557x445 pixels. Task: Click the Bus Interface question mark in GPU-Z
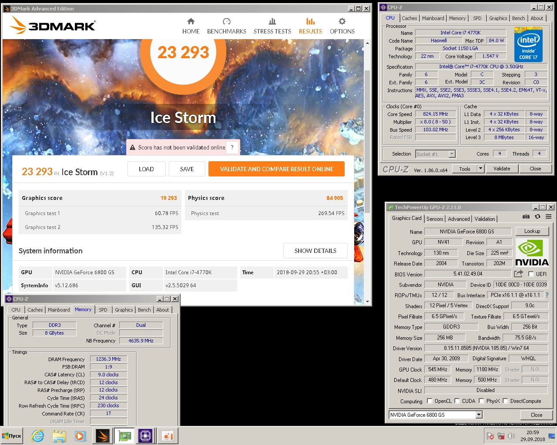[x=547, y=295]
